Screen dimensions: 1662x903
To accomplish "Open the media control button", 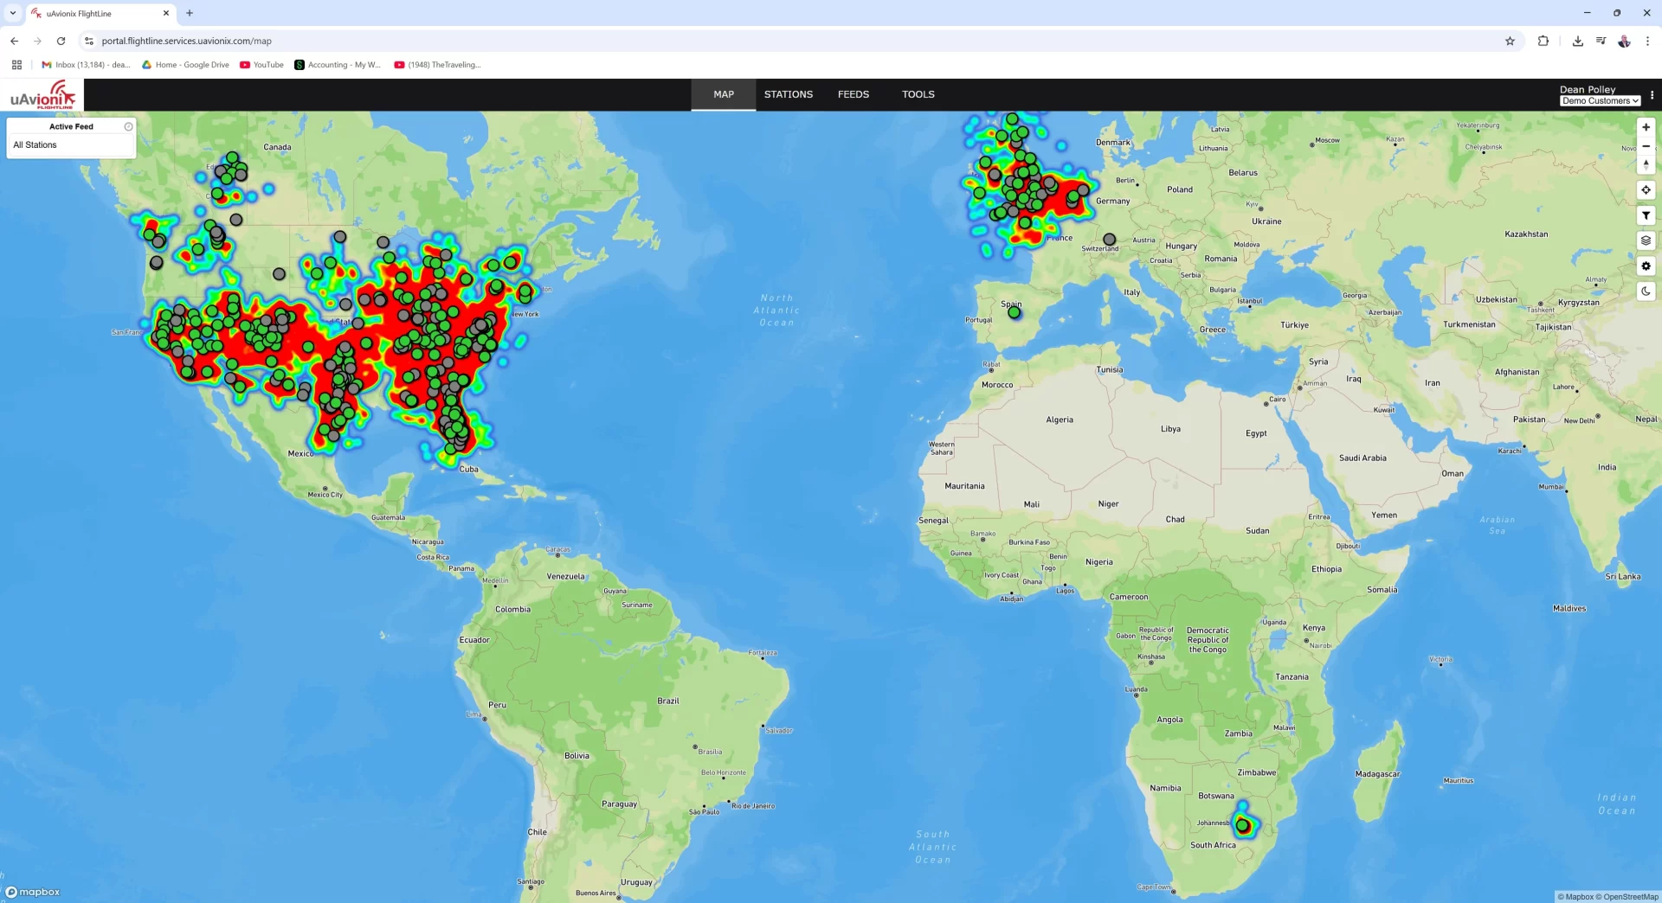I will (x=1601, y=41).
